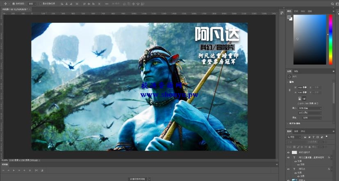The image size is (339, 181).
Task: Click the zoom percentage field in status bar
Action: click(x=5, y=160)
